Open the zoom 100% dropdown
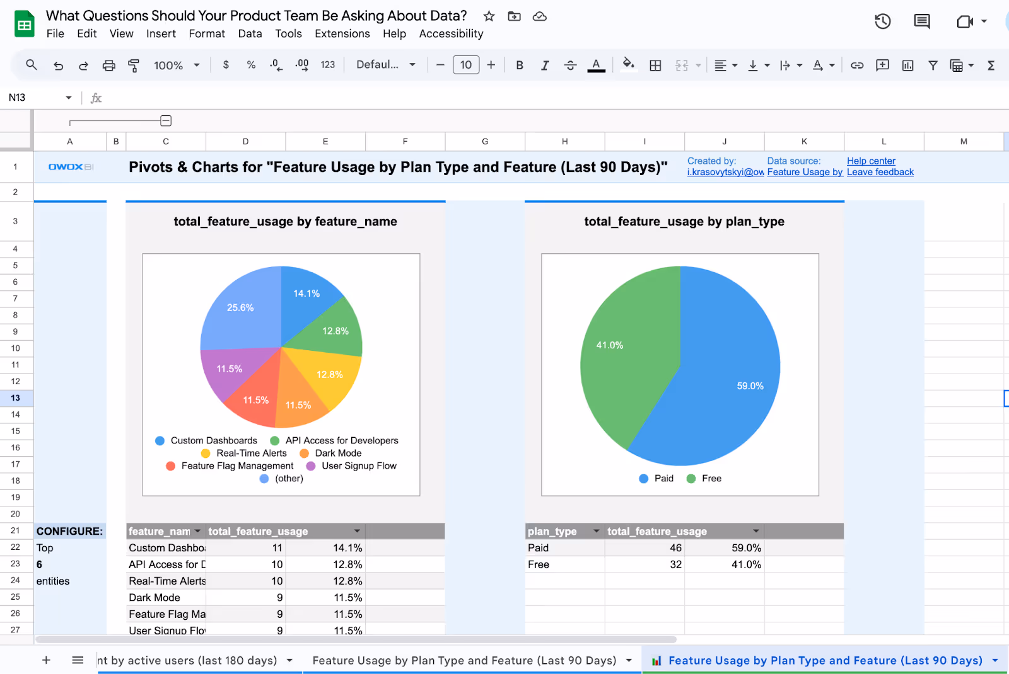The width and height of the screenshot is (1009, 674). 177,65
